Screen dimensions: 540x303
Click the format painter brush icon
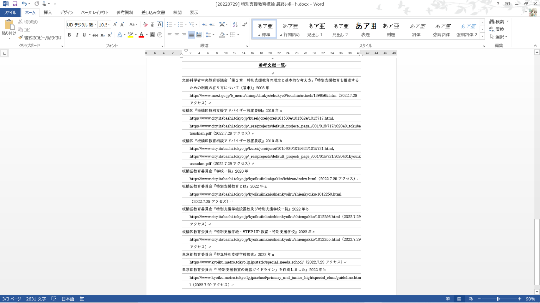pyautogui.click(x=21, y=38)
